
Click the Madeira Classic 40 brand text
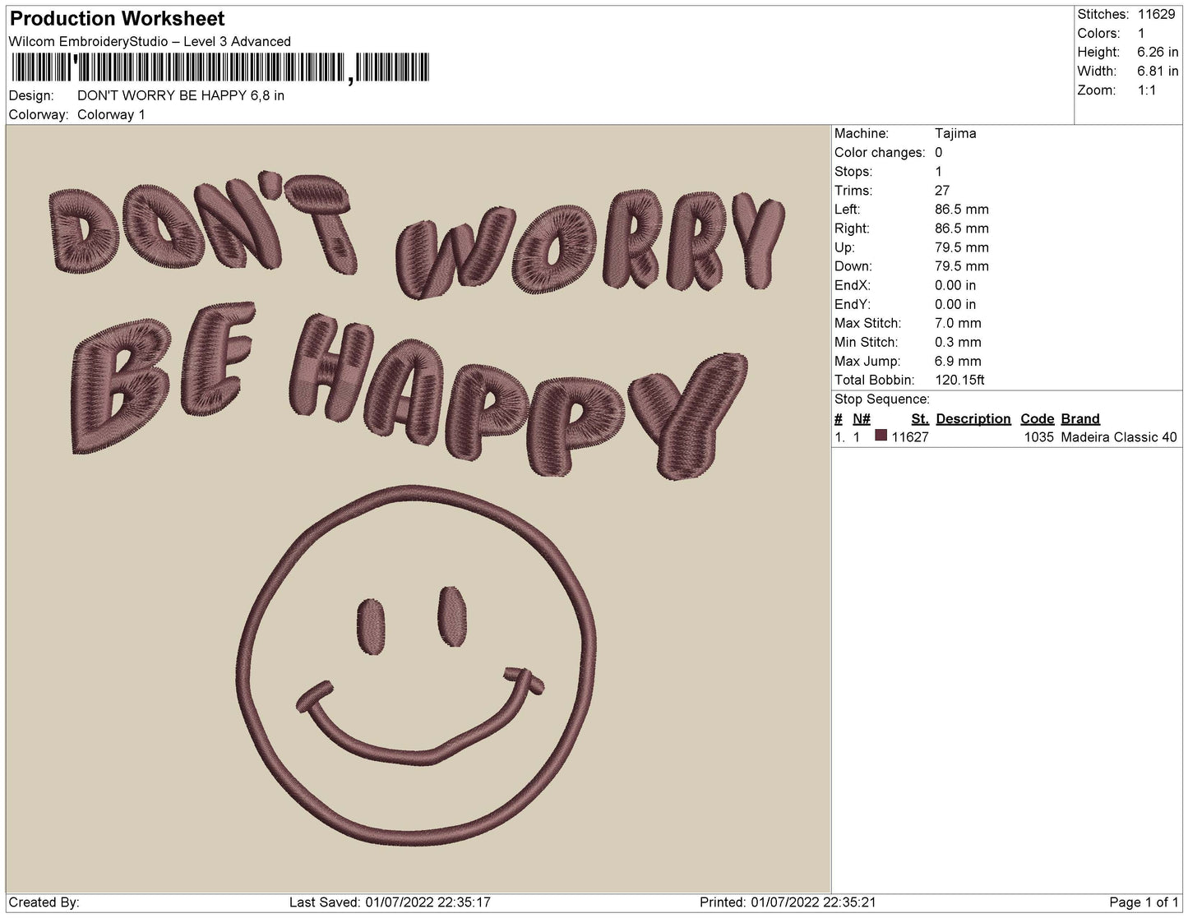coord(1119,437)
